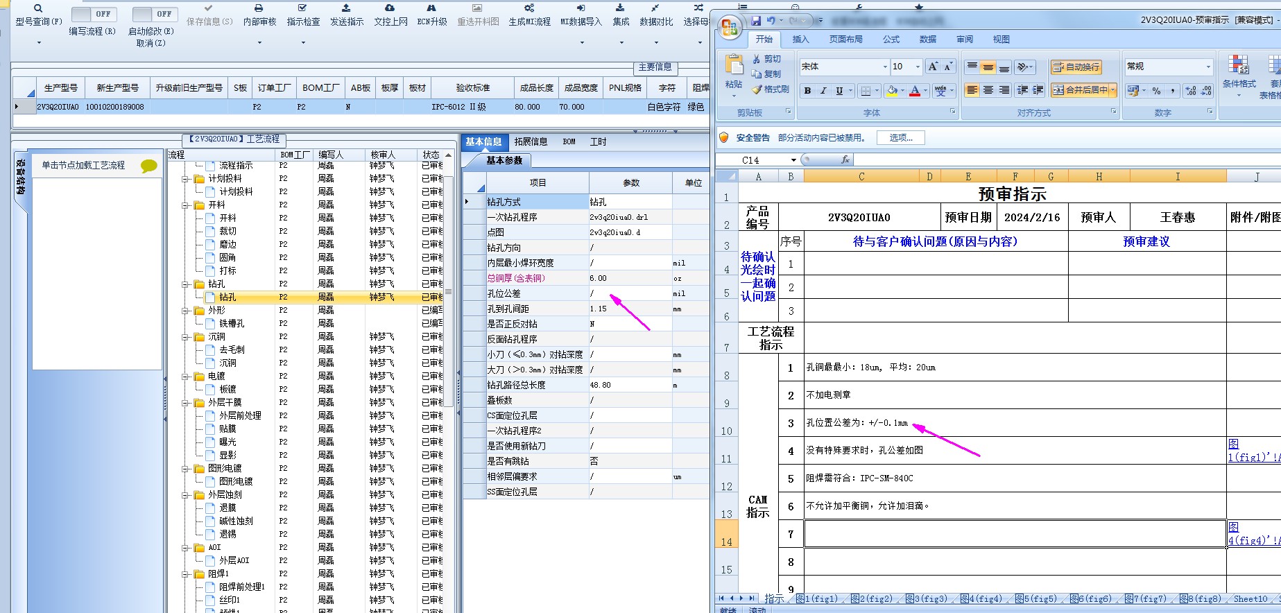Toggle the 编写流程 (R) OFF switch

pyautogui.click(x=94, y=14)
